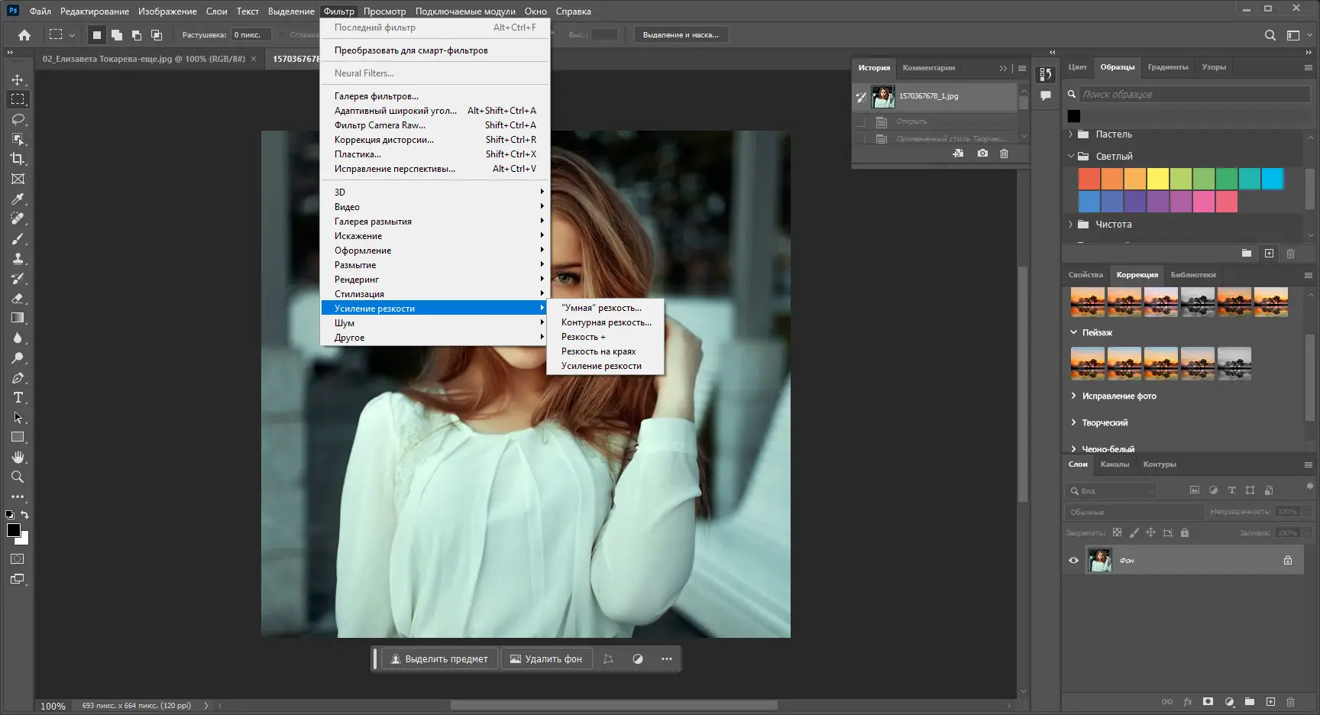Expand the Пастель swatch group
1320x715 pixels.
(x=1070, y=134)
